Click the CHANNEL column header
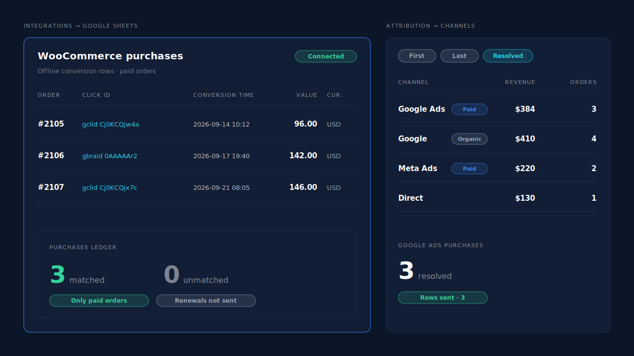 [414, 82]
